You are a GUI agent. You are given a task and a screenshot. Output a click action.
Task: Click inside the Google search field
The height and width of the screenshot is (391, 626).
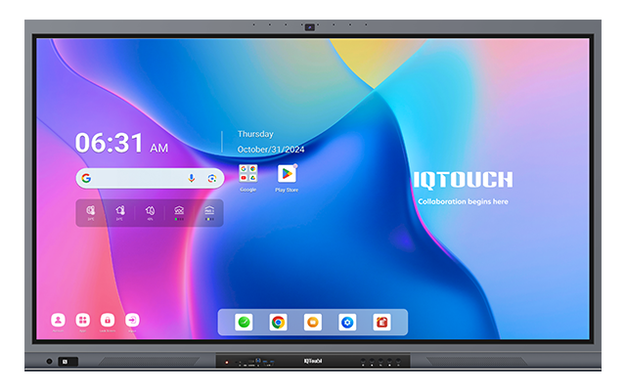pos(150,178)
